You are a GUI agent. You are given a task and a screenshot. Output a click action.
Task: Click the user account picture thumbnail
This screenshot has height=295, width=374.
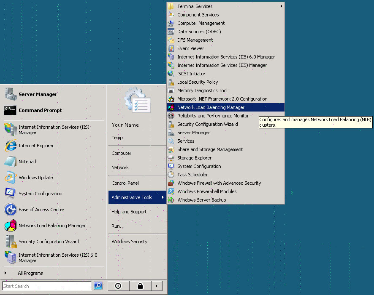click(138, 100)
